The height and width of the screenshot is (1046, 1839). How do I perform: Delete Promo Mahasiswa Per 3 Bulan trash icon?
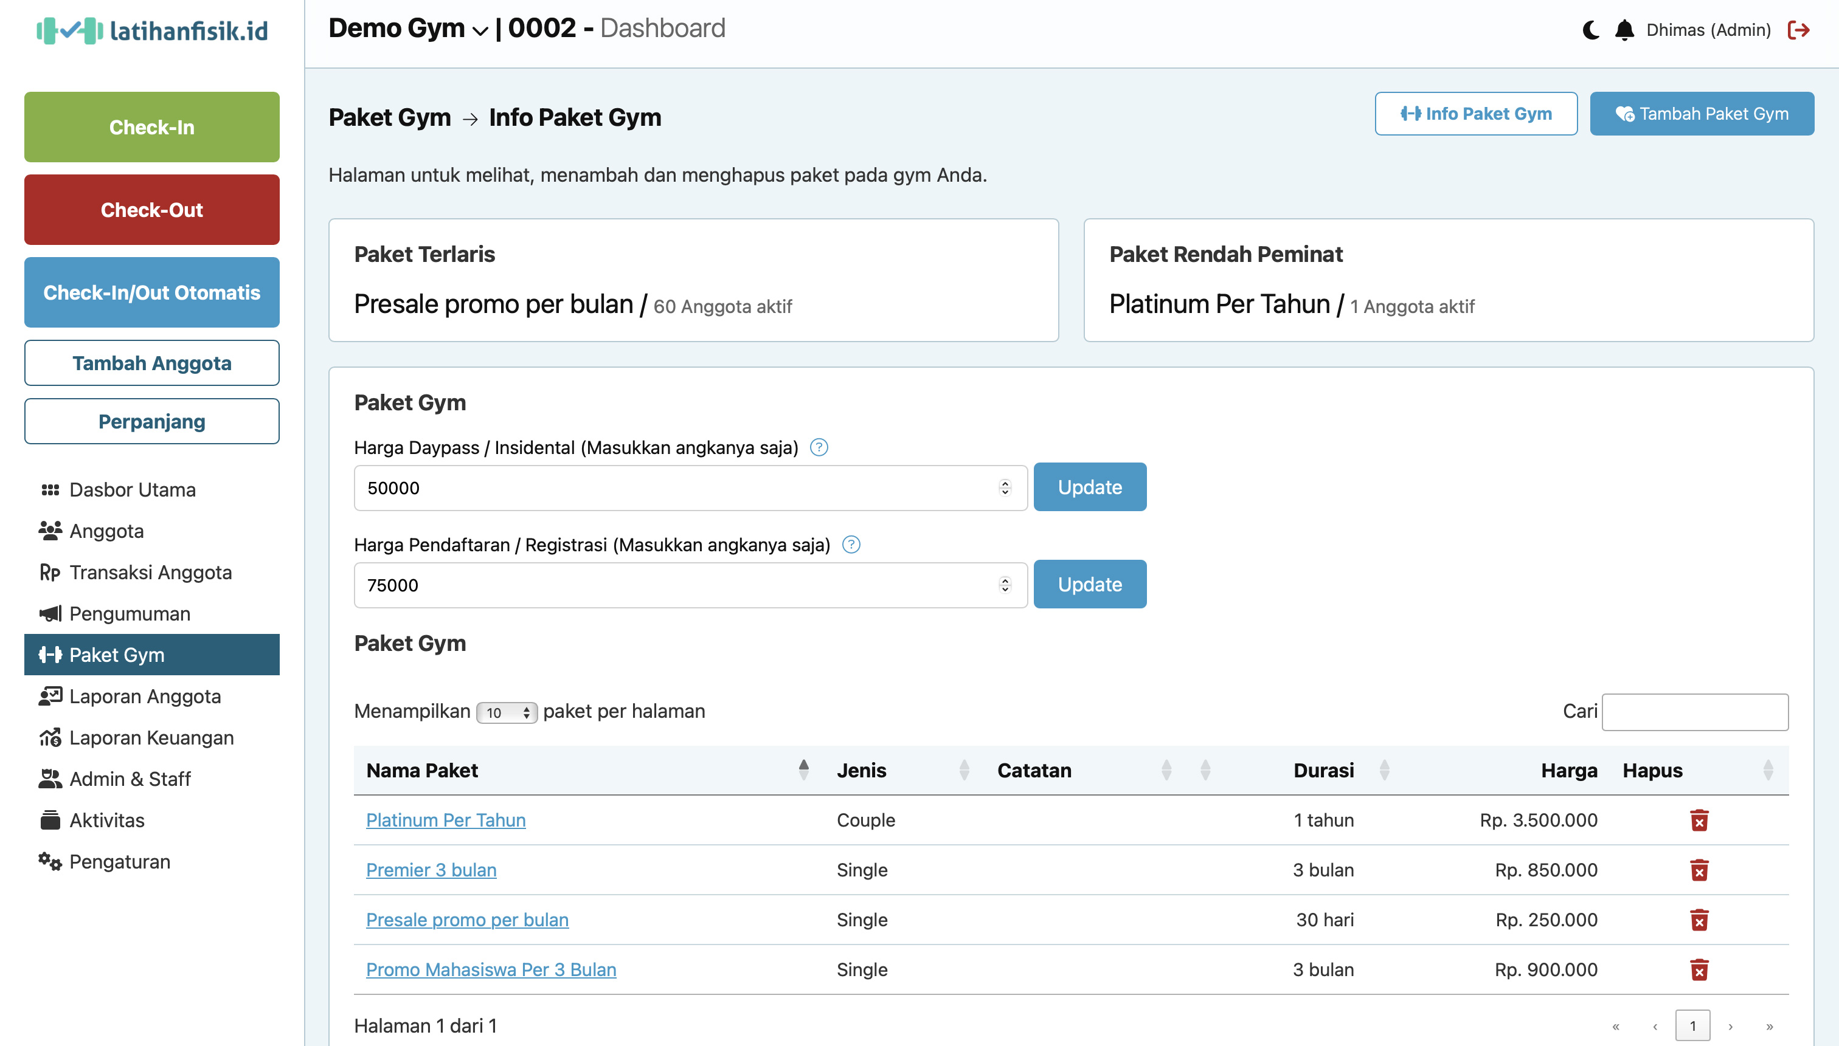1699,970
